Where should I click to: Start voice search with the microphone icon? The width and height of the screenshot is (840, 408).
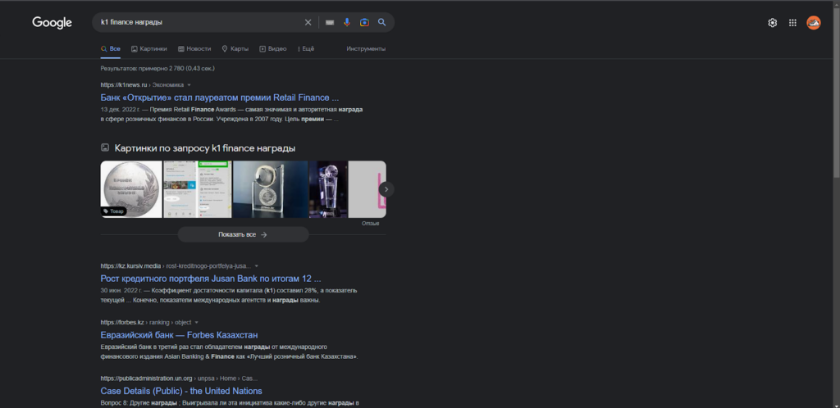click(347, 22)
